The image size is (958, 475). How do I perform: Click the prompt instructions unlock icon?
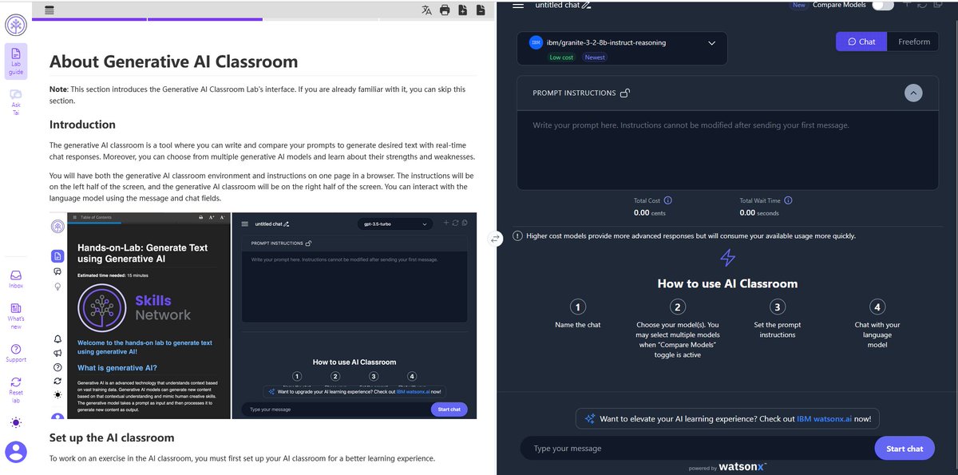coord(625,93)
